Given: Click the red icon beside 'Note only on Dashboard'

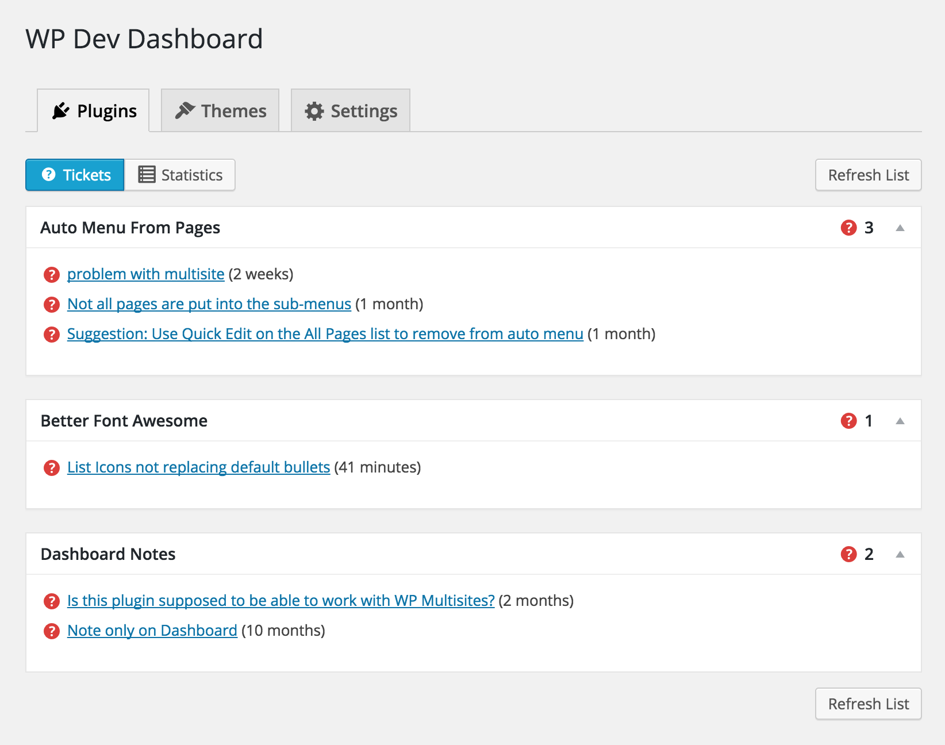Looking at the screenshot, I should tap(52, 631).
